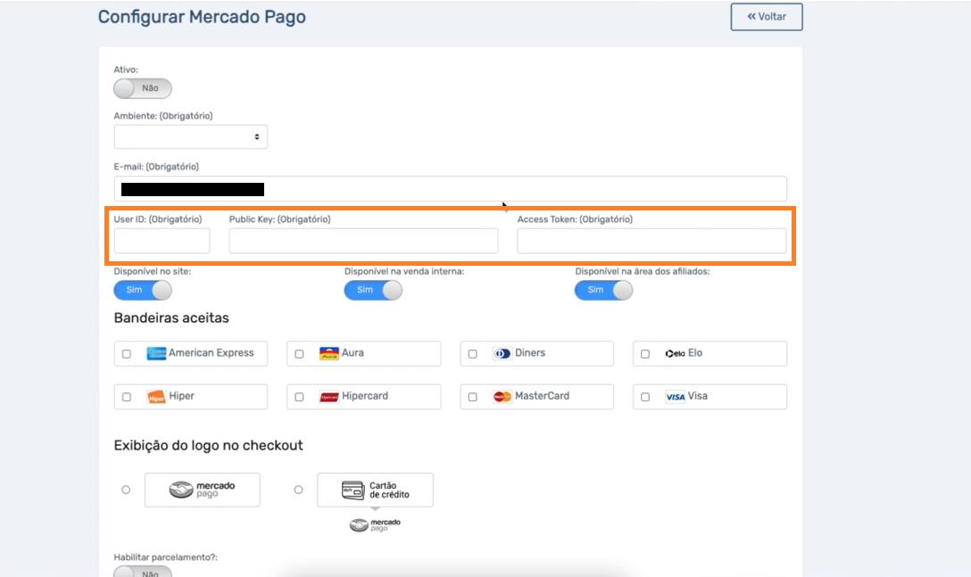Image resolution: width=971 pixels, height=577 pixels.
Task: Click the Exibição do logo no checkout heading
Action: (x=208, y=446)
